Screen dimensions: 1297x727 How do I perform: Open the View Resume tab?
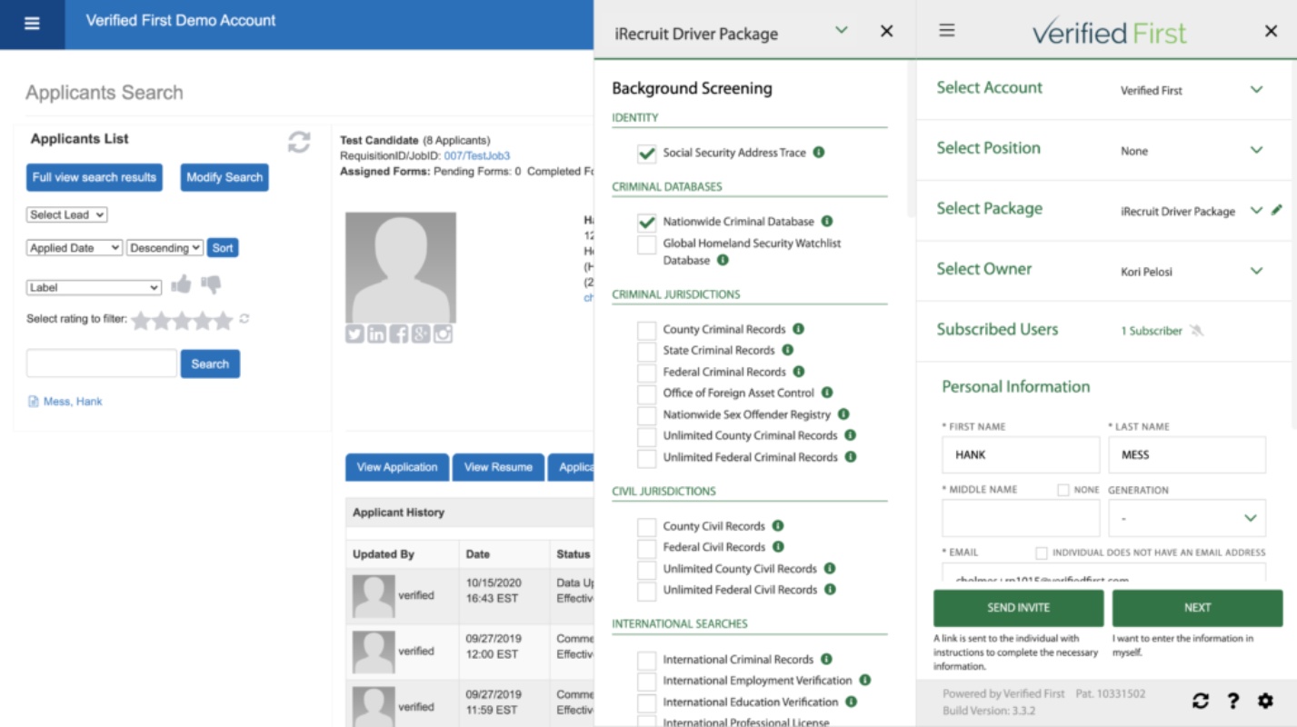[x=498, y=467]
